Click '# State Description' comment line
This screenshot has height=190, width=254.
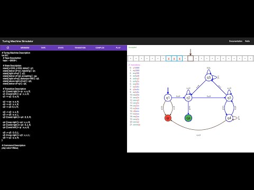click(x=12, y=65)
